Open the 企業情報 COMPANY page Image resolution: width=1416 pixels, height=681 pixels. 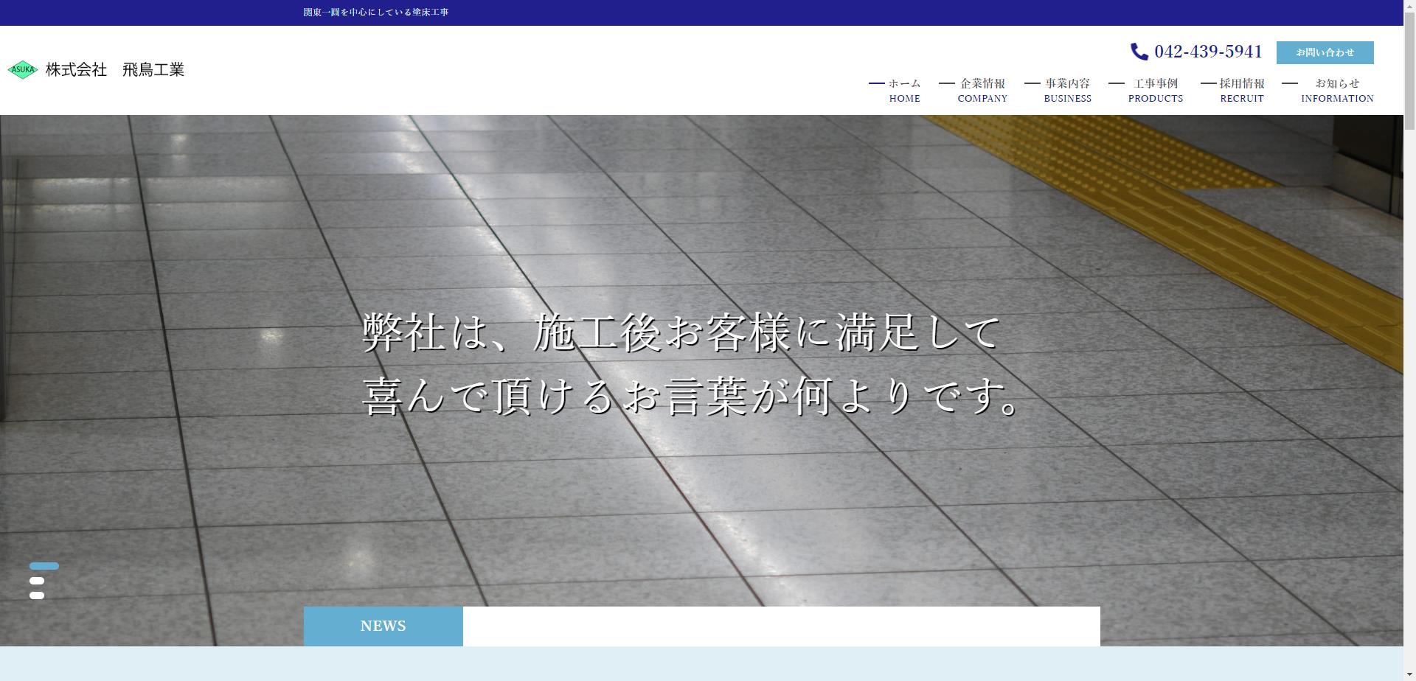(x=981, y=90)
